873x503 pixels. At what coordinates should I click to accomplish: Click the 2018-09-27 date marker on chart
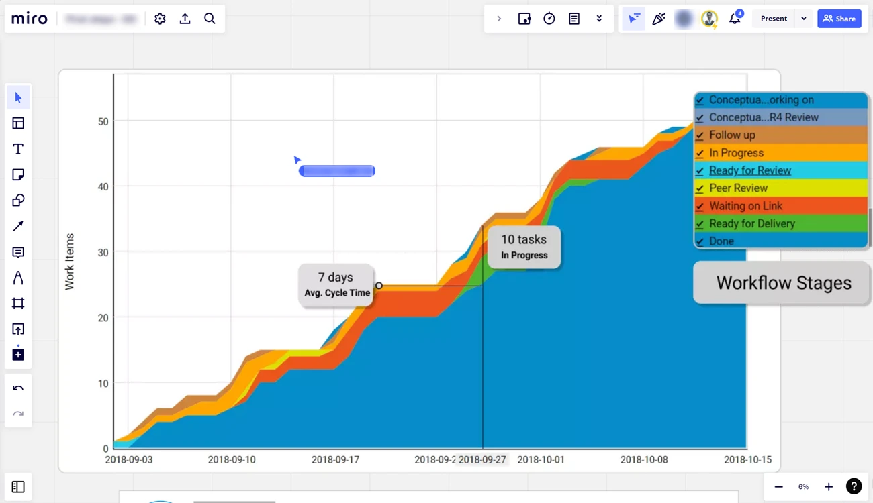coord(482,460)
